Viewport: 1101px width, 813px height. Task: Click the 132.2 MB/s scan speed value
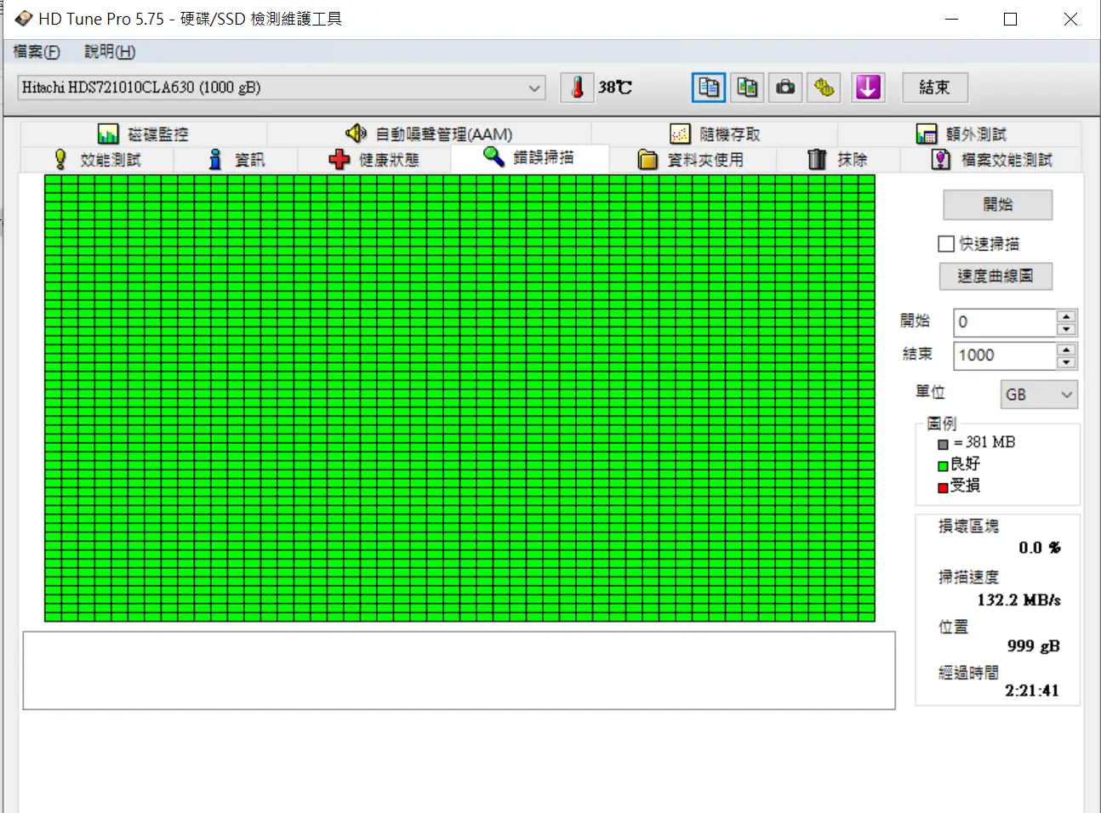coord(1018,600)
